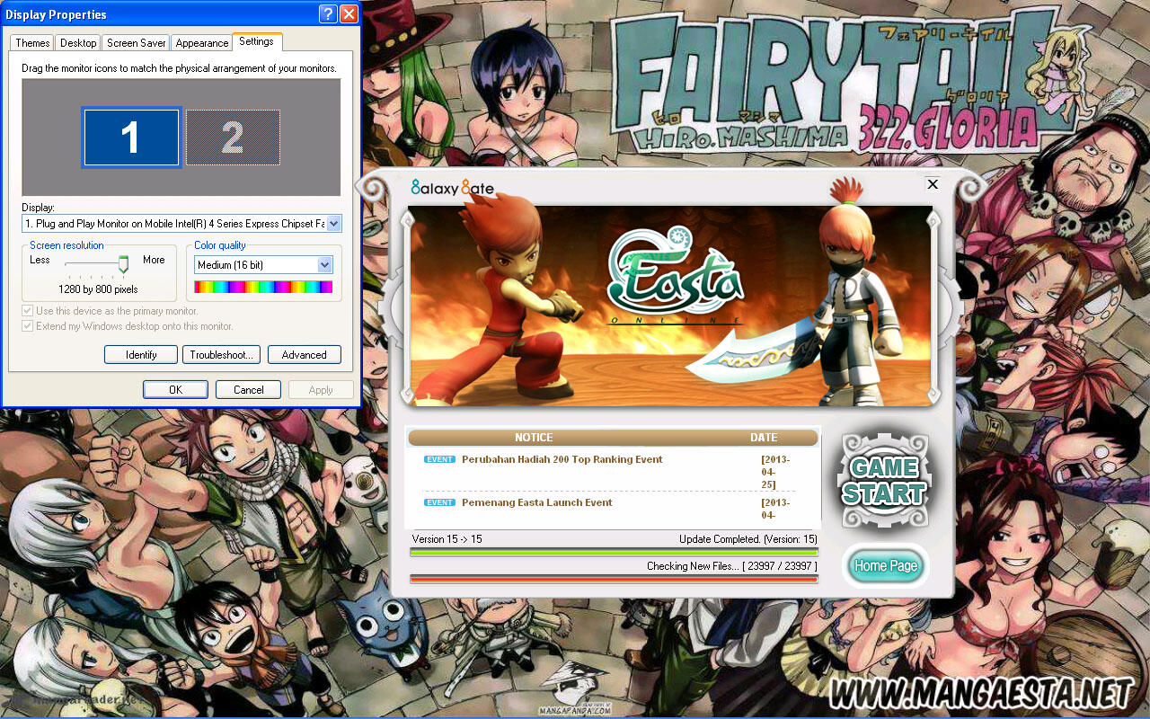Open Advanced display settings

[305, 355]
